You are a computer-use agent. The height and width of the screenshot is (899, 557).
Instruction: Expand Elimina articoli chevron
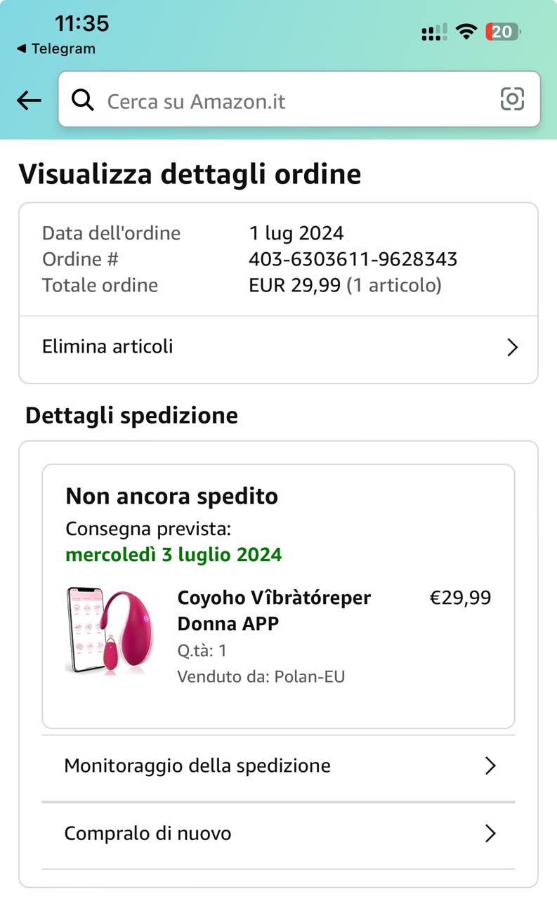tap(512, 348)
